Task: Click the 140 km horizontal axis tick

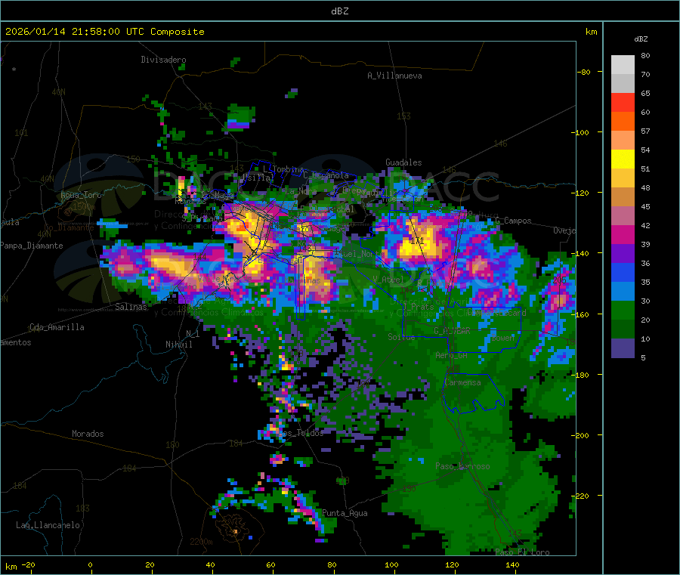Action: 512,564
